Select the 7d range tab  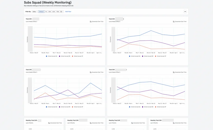click(46, 12)
